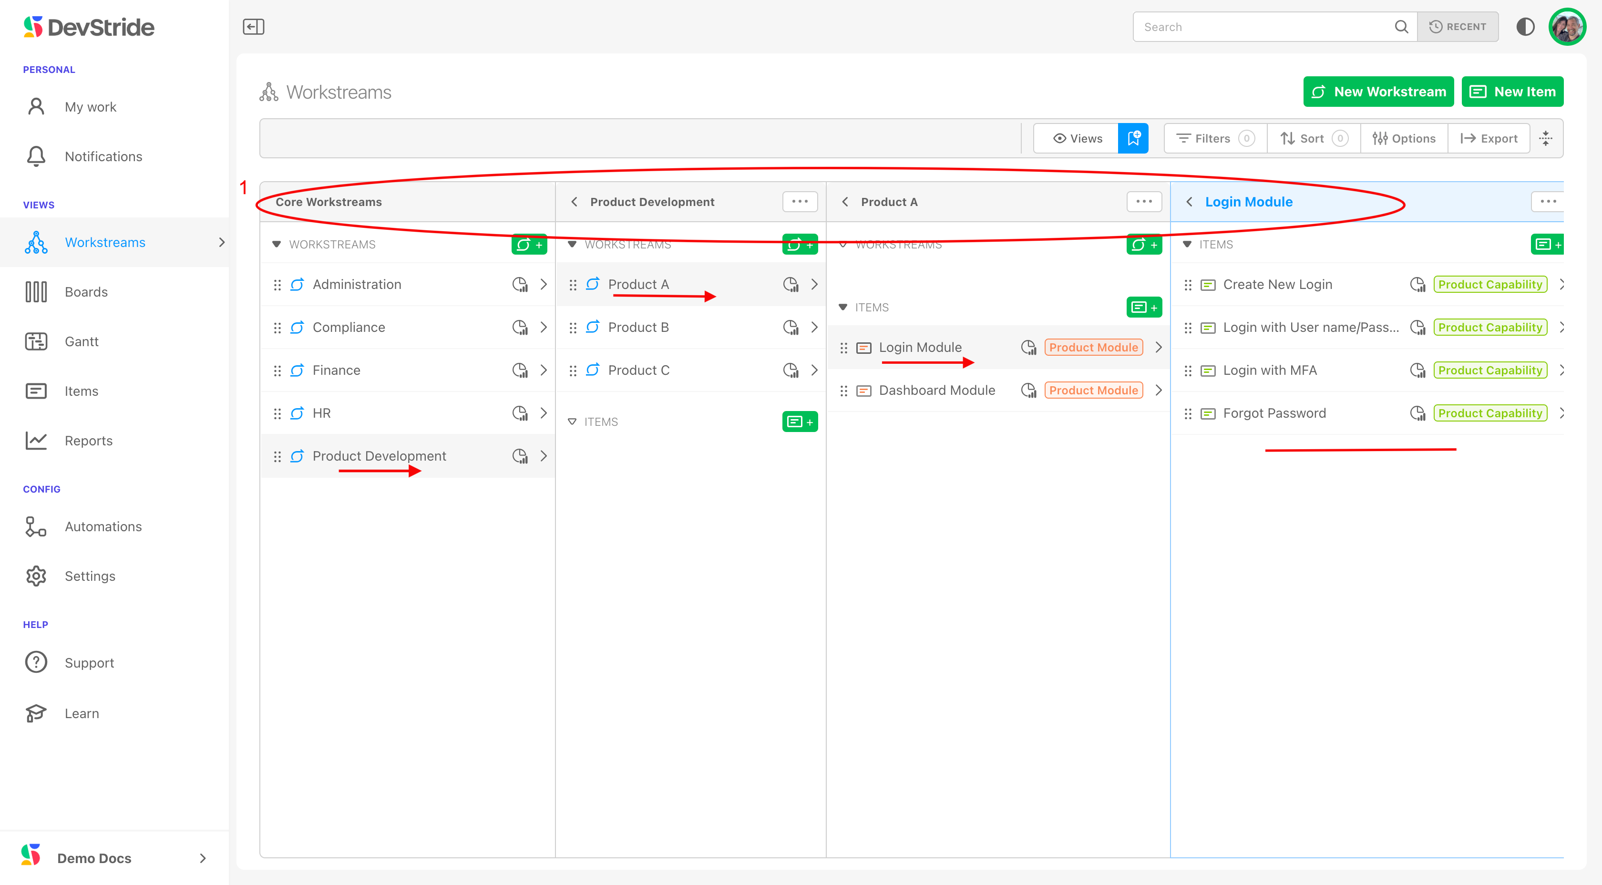Click the collapse columns icon beside Export
Image resolution: width=1602 pixels, height=885 pixels.
pos(1545,138)
